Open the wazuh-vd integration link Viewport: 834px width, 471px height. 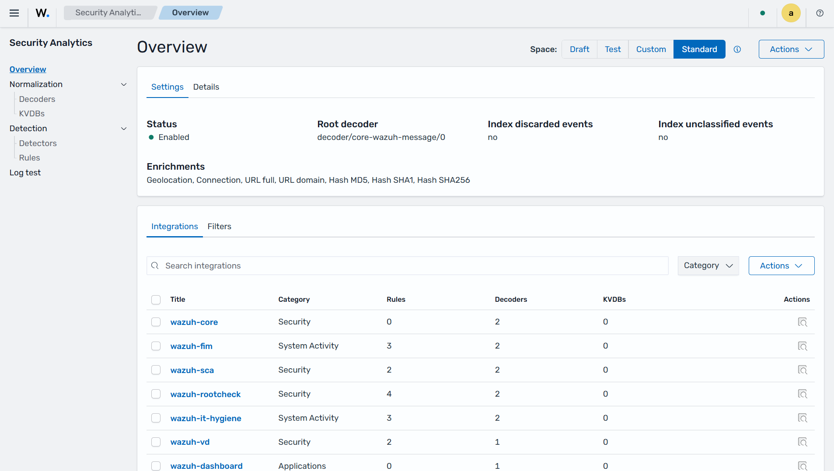[190, 442]
